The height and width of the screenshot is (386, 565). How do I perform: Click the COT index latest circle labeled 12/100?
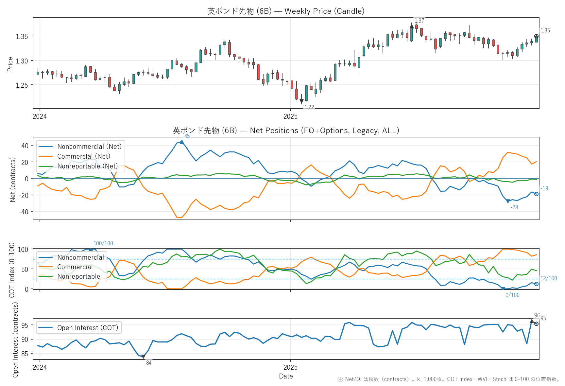point(536,284)
